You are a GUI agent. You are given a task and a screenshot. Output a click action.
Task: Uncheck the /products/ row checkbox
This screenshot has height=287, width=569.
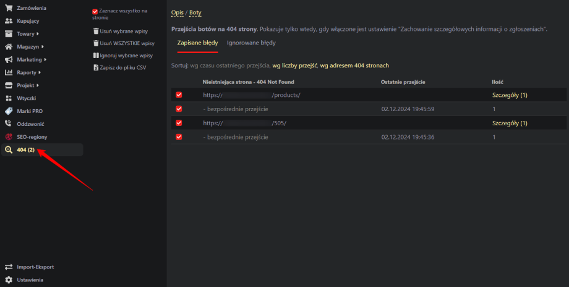(x=179, y=95)
